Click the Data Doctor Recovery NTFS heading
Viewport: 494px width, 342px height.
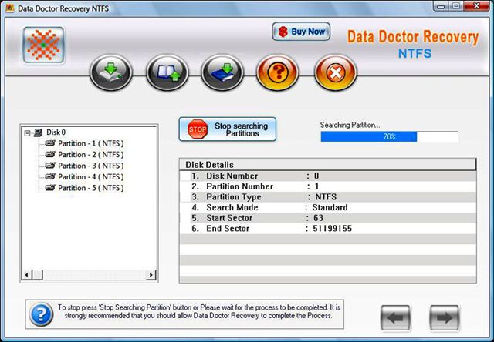[413, 44]
